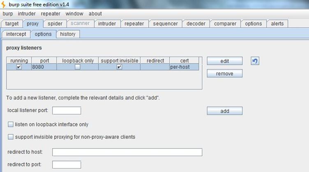Open the proxy history sub-tab
This screenshot has width=309, height=172.
point(68,34)
